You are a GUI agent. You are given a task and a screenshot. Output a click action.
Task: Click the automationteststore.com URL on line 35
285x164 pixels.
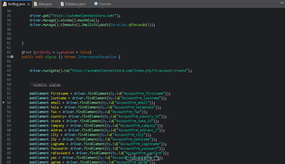point(83,16)
